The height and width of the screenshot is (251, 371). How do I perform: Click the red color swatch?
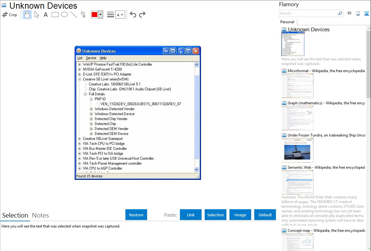coord(94,15)
